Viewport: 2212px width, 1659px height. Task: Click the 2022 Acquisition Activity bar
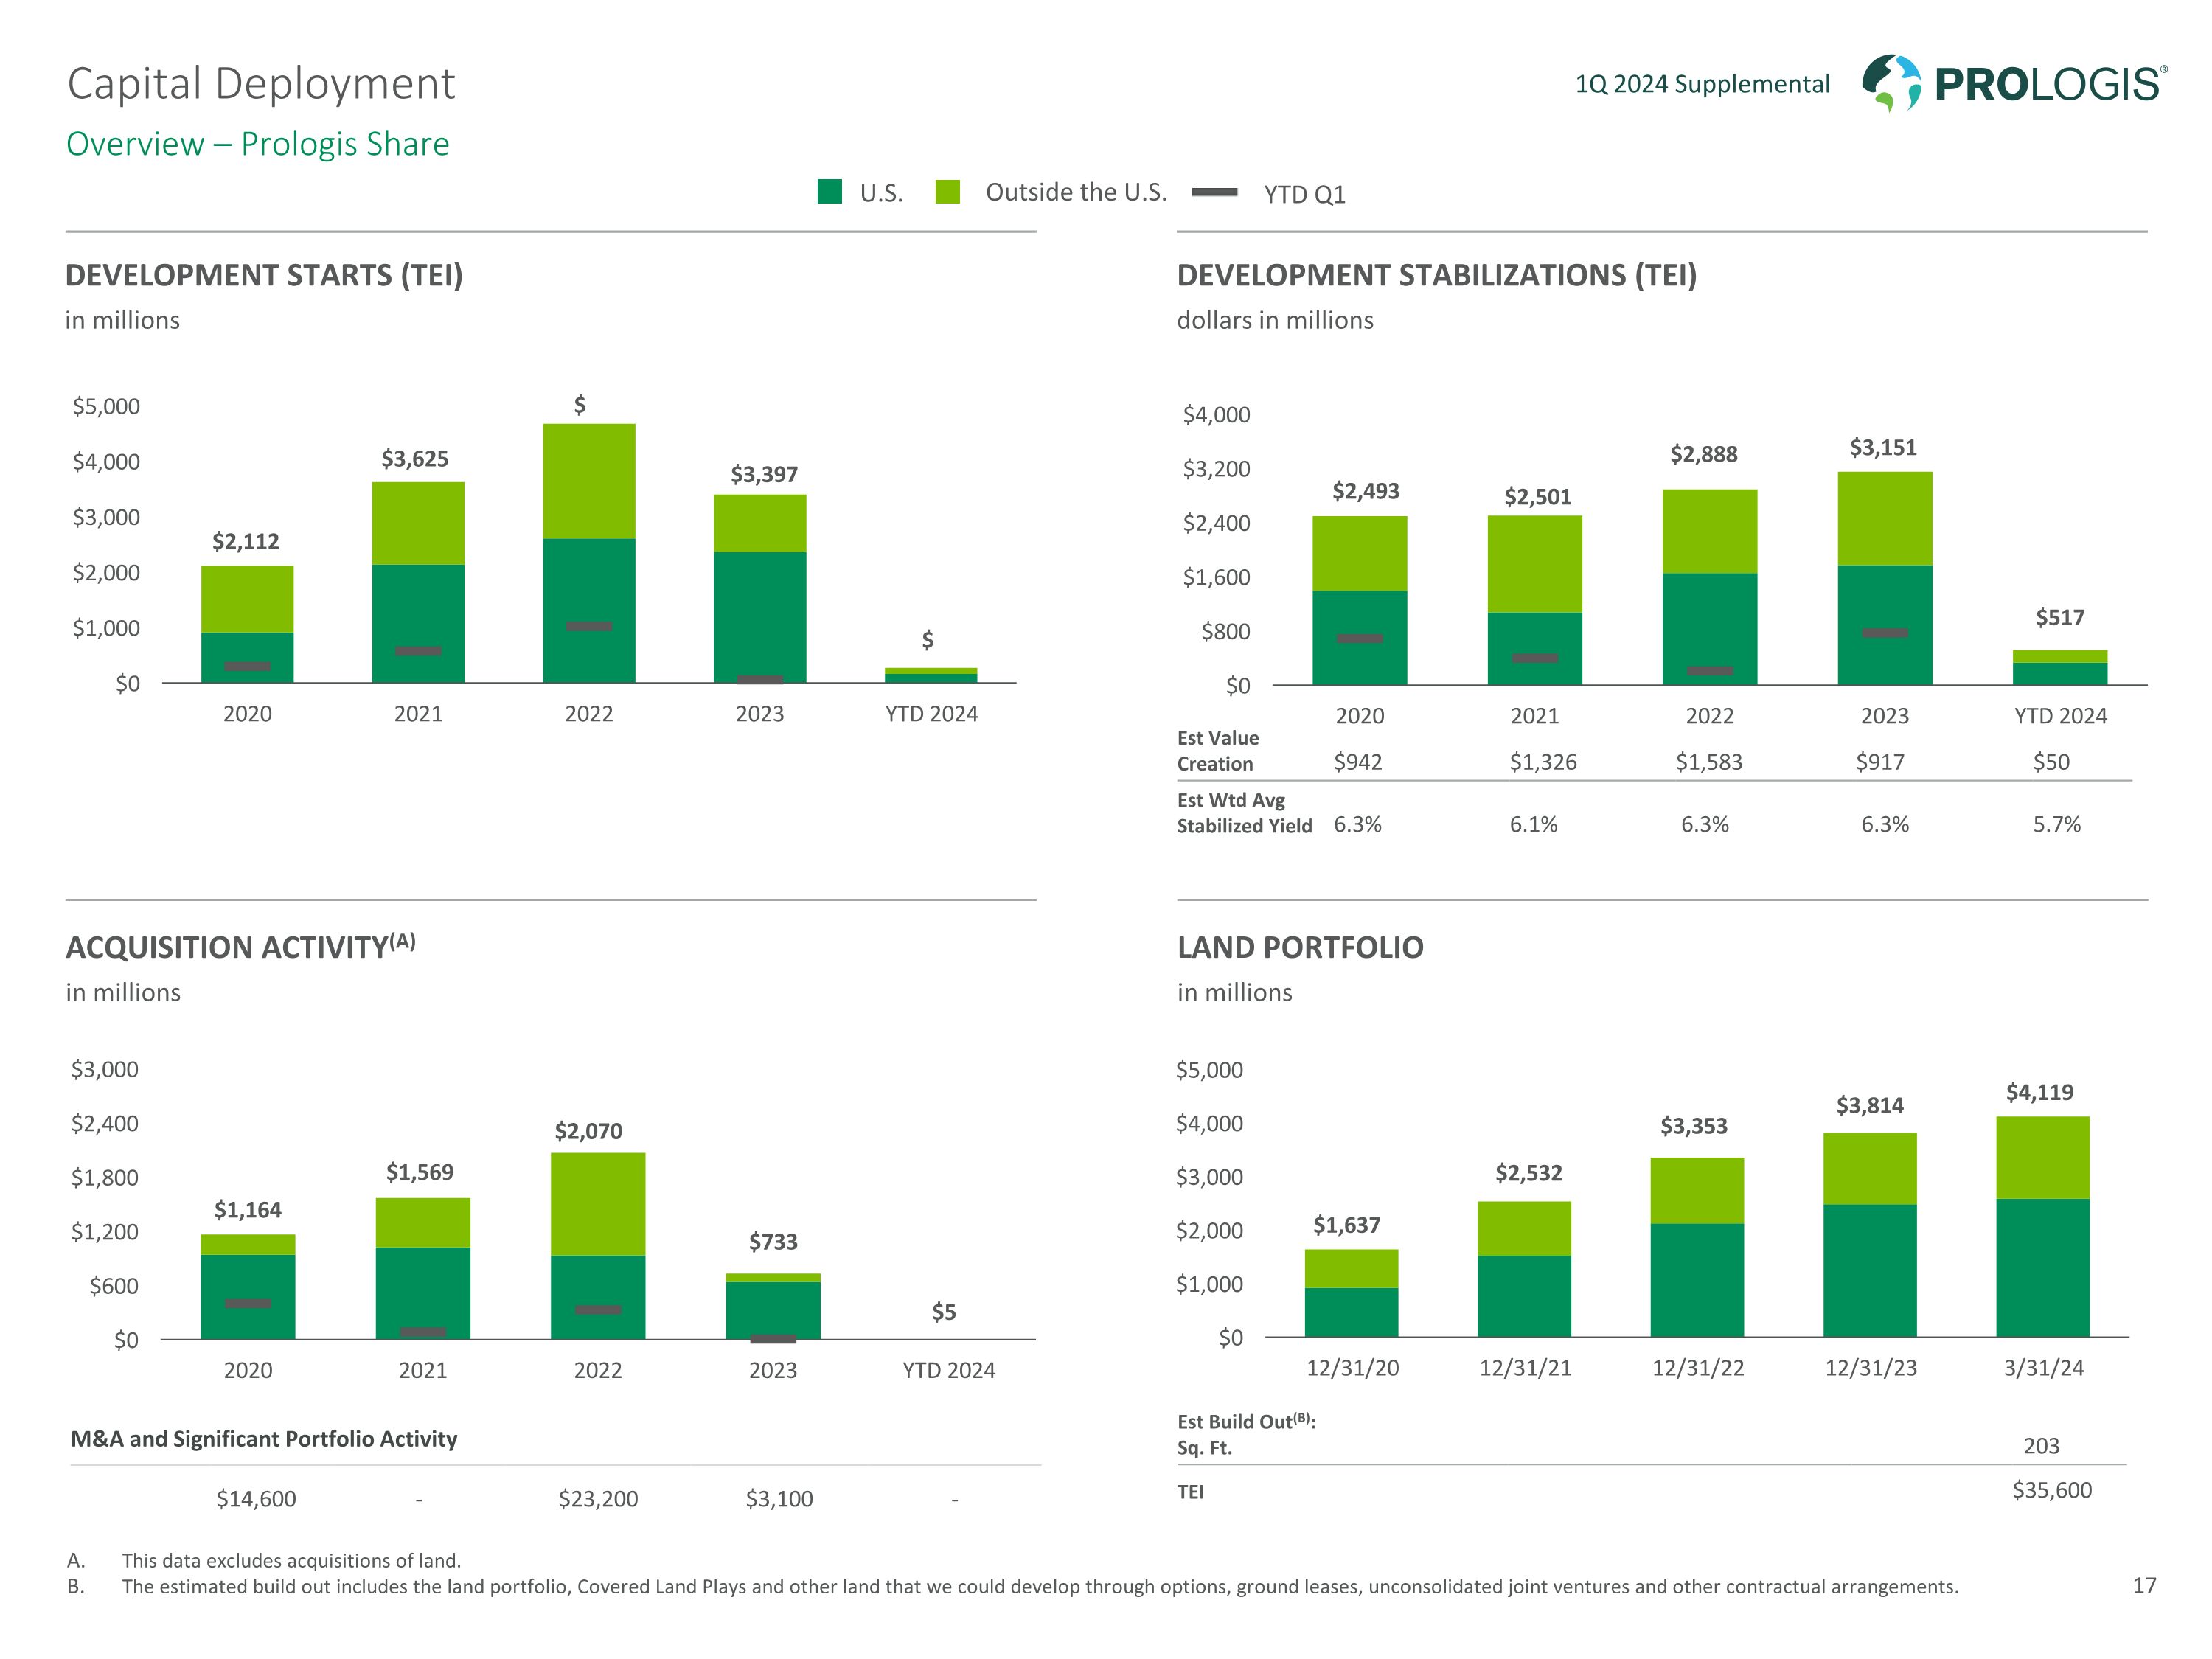[x=597, y=1245]
